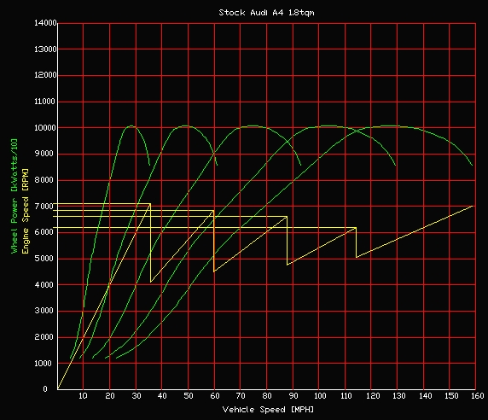The image size is (488, 420).
Task: Click the x-axis value 10
Action: coord(83,396)
